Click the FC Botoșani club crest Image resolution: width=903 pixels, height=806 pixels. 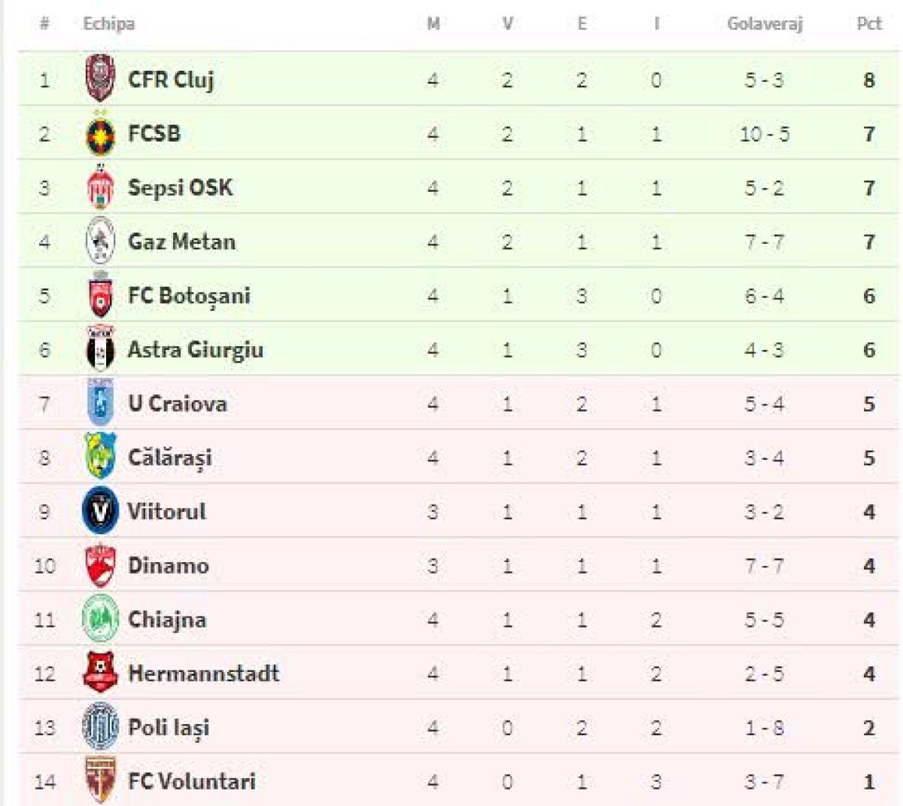100,296
